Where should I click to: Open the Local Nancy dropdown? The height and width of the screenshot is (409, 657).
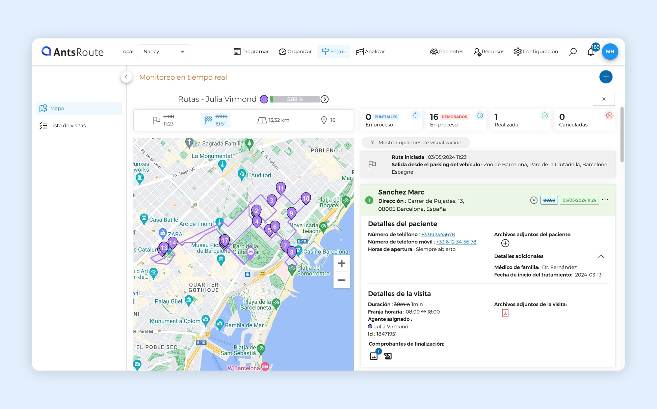[164, 52]
